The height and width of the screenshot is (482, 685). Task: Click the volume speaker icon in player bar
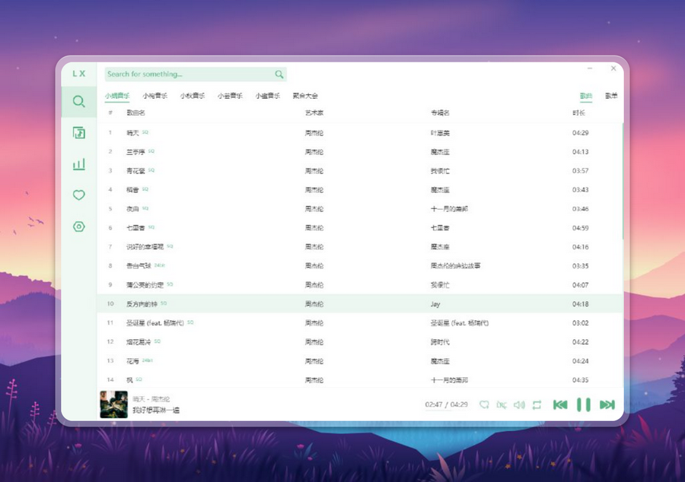point(519,405)
